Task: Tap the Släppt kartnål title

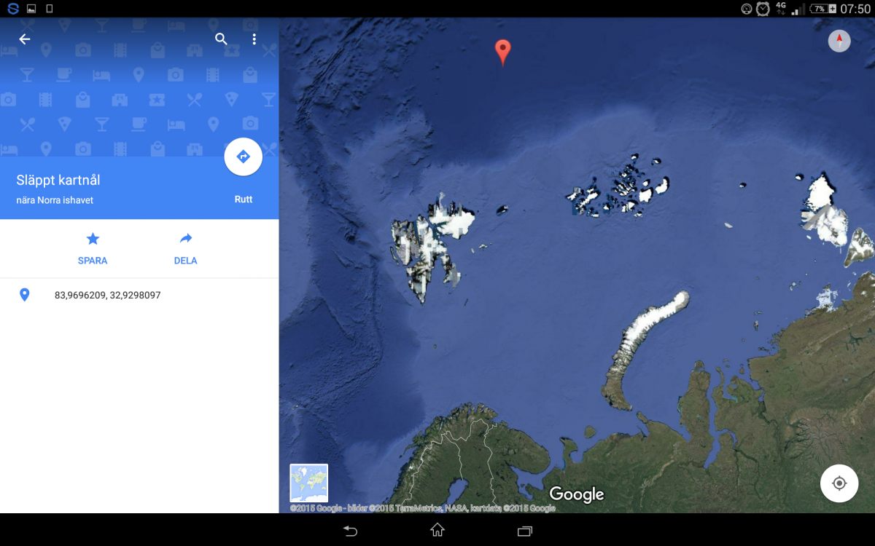Action: tap(58, 181)
